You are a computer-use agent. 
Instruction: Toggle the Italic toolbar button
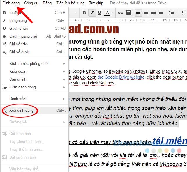92,13
